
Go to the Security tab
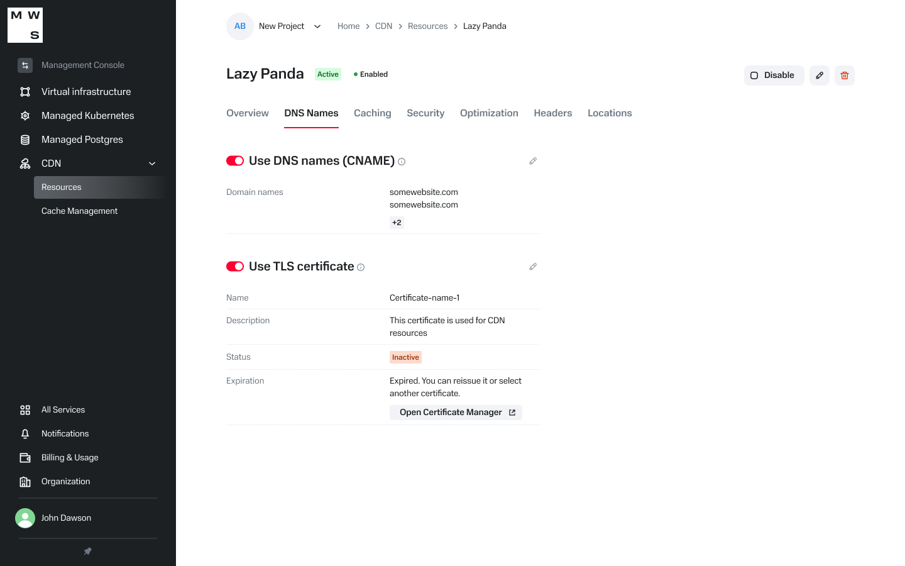[x=425, y=113]
